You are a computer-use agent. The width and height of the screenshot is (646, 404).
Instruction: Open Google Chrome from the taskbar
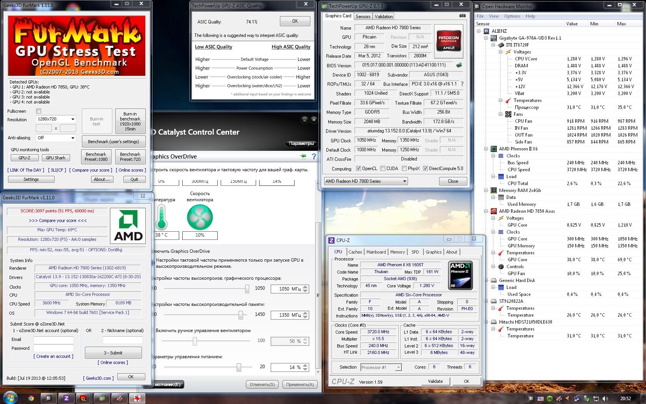[x=31, y=398]
